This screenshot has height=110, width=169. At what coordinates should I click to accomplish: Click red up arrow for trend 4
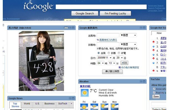click(x=153, y=50)
